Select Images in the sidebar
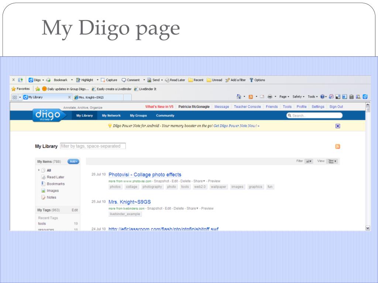This screenshot has height=283, width=378. [x=53, y=191]
